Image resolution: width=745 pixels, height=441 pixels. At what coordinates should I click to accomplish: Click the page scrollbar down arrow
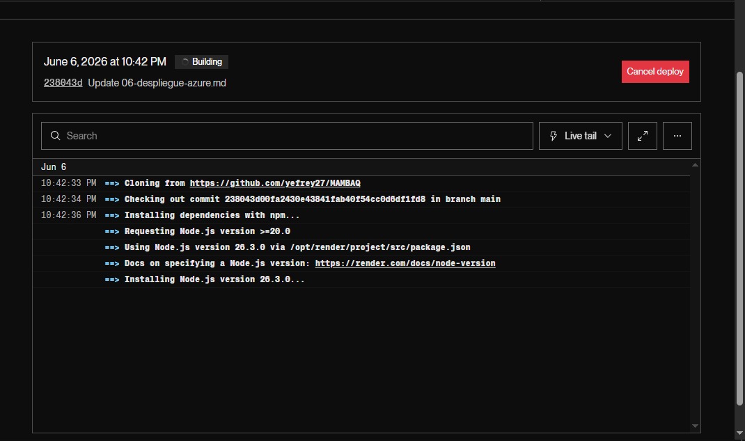739,433
